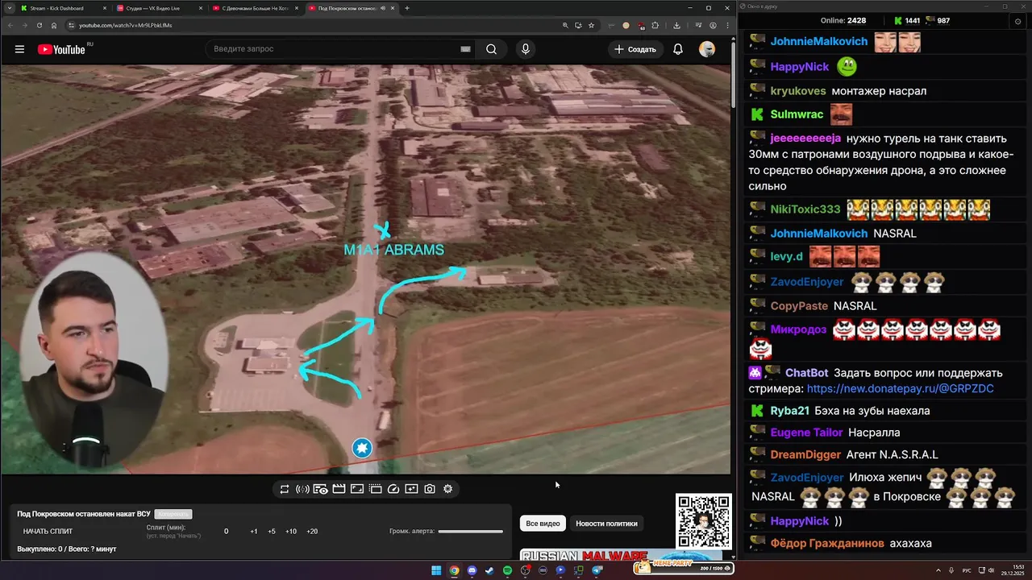This screenshot has height=580, width=1032.
Task: Open the browser extensions puzzle icon
Action: coord(655,25)
